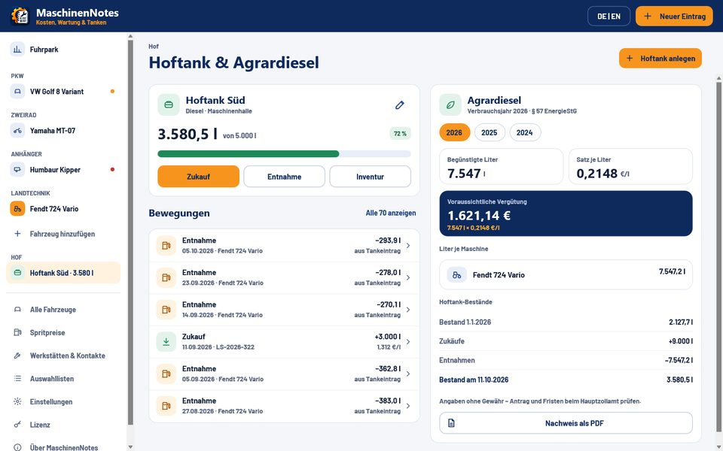The width and height of the screenshot is (723, 451).
Task: Click the Humbaur Kipper trailer icon
Action: coord(17,169)
